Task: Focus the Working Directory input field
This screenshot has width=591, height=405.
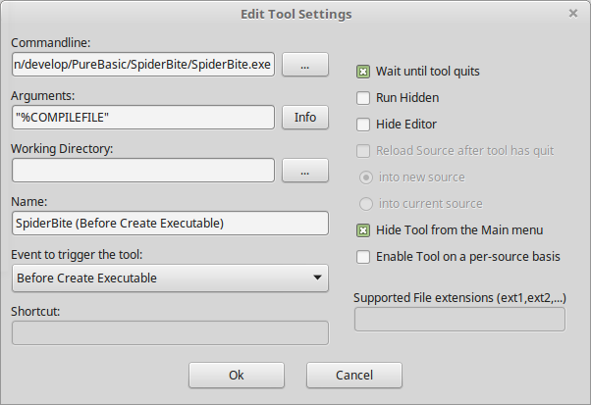Action: pyautogui.click(x=142, y=171)
